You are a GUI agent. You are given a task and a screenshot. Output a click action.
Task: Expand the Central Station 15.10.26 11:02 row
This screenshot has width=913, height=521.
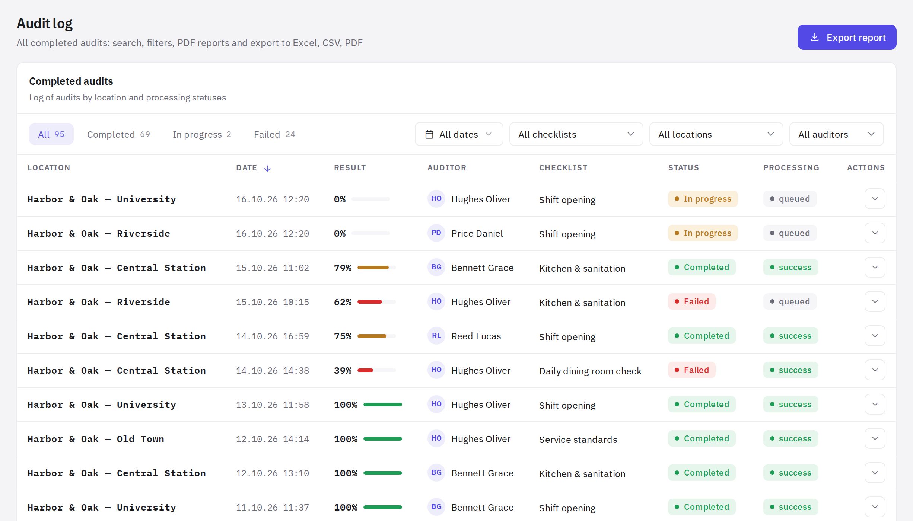[x=875, y=267]
